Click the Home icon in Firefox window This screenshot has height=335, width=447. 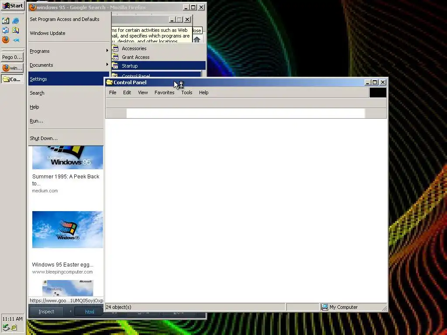[197, 39]
